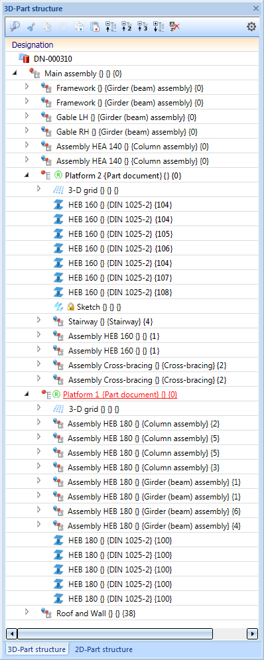Select Platform 2 {Part document} row
Viewport: 264px width, 660px height.
[x=132, y=175]
